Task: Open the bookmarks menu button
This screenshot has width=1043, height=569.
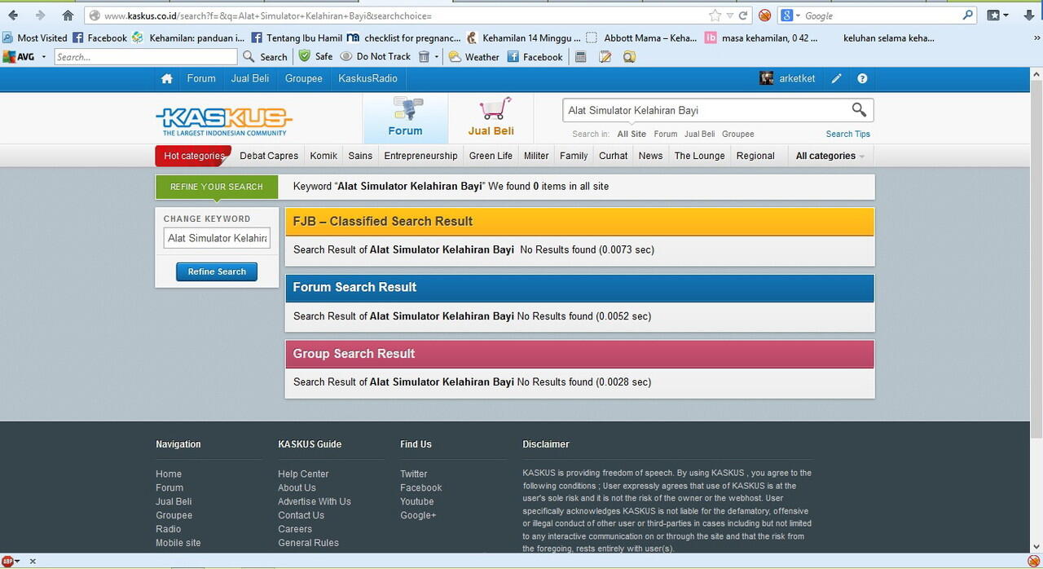Action: 997,15
